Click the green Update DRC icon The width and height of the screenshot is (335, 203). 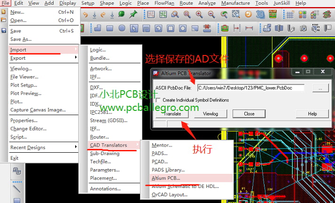[x=225, y=28]
